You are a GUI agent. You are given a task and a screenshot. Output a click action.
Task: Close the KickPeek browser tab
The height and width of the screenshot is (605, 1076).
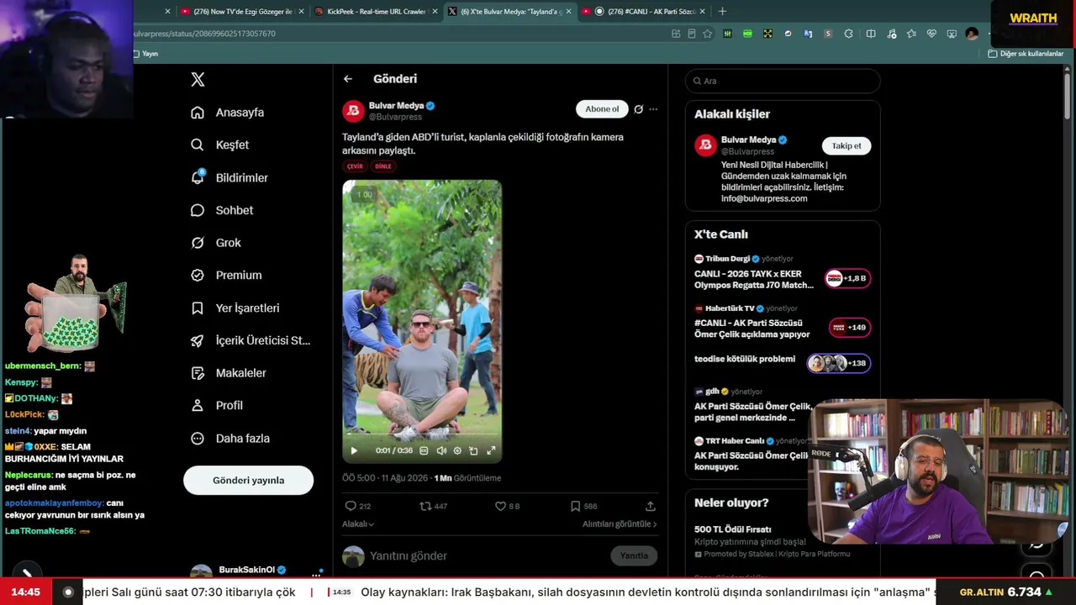pos(435,12)
